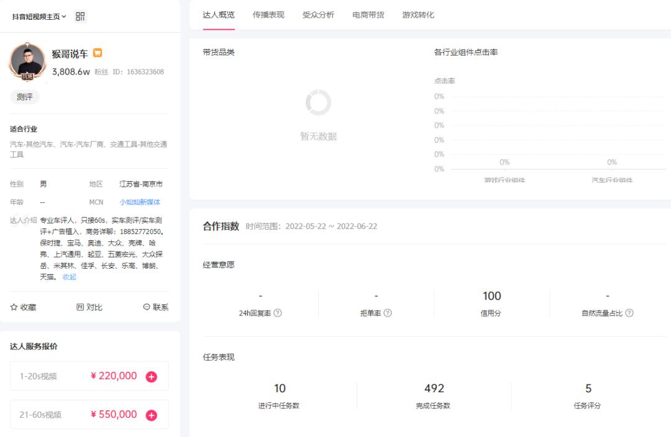Add the 1-20s视频 quote with plus
Screen dimensions: 671x437
coord(152,377)
